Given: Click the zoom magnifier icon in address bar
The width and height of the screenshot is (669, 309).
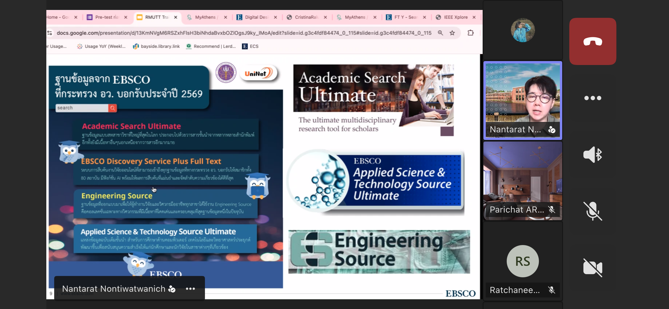Looking at the screenshot, I should click(441, 33).
